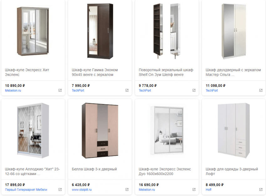Viewport: 266px width, 196px height.
Task: Click external link icon for Белла Шкаф card
Action: [x=127, y=189]
